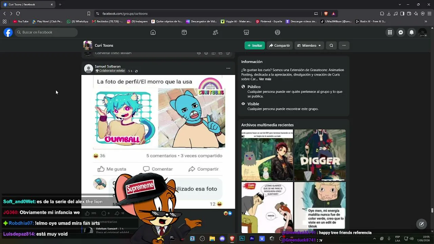The width and height of the screenshot is (434, 244).
Task: View the 5 comentarios on the post
Action: 161,156
